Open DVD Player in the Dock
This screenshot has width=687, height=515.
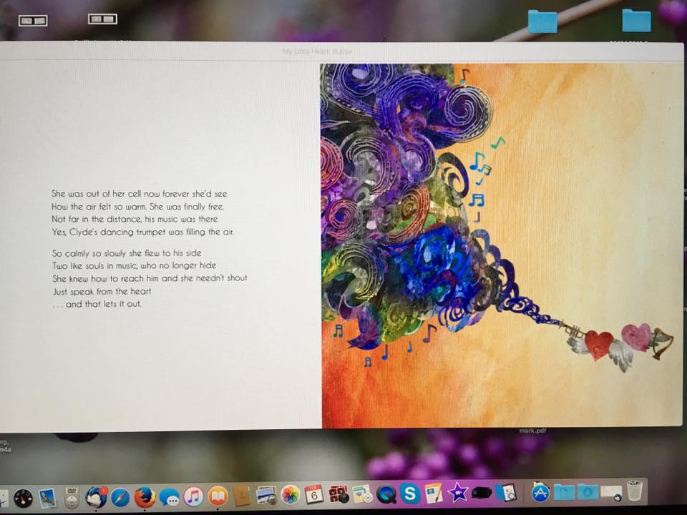click(x=72, y=498)
